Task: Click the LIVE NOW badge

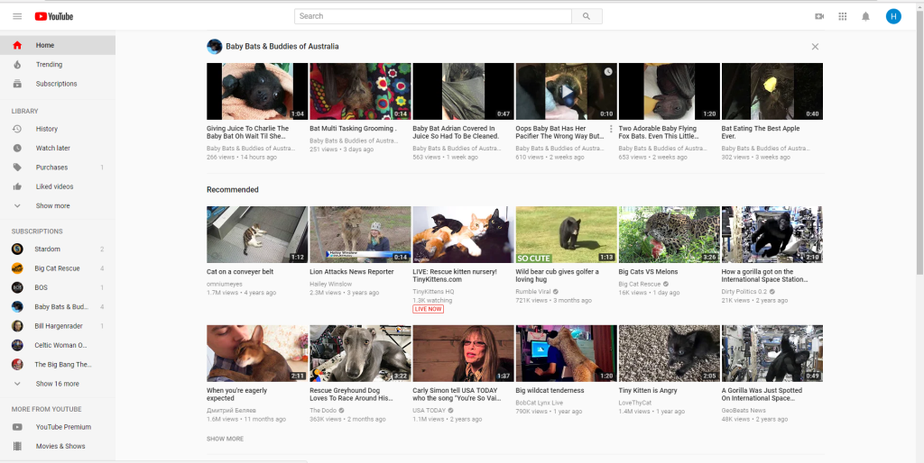Action: tap(429, 310)
